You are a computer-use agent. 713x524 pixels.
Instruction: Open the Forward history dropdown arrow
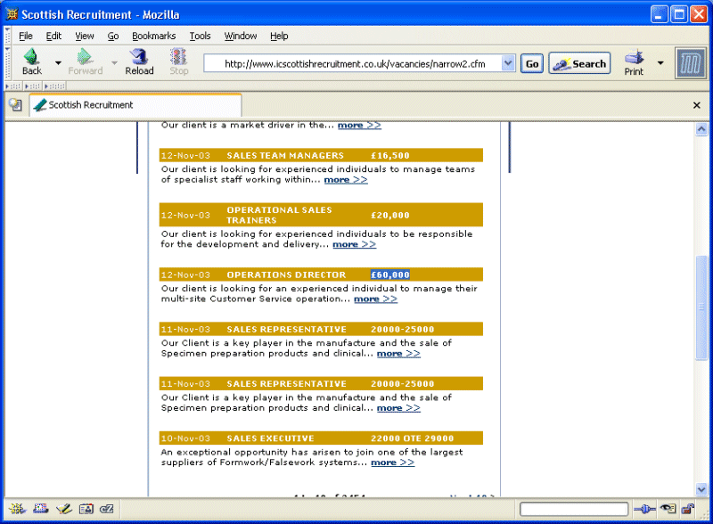(114, 62)
